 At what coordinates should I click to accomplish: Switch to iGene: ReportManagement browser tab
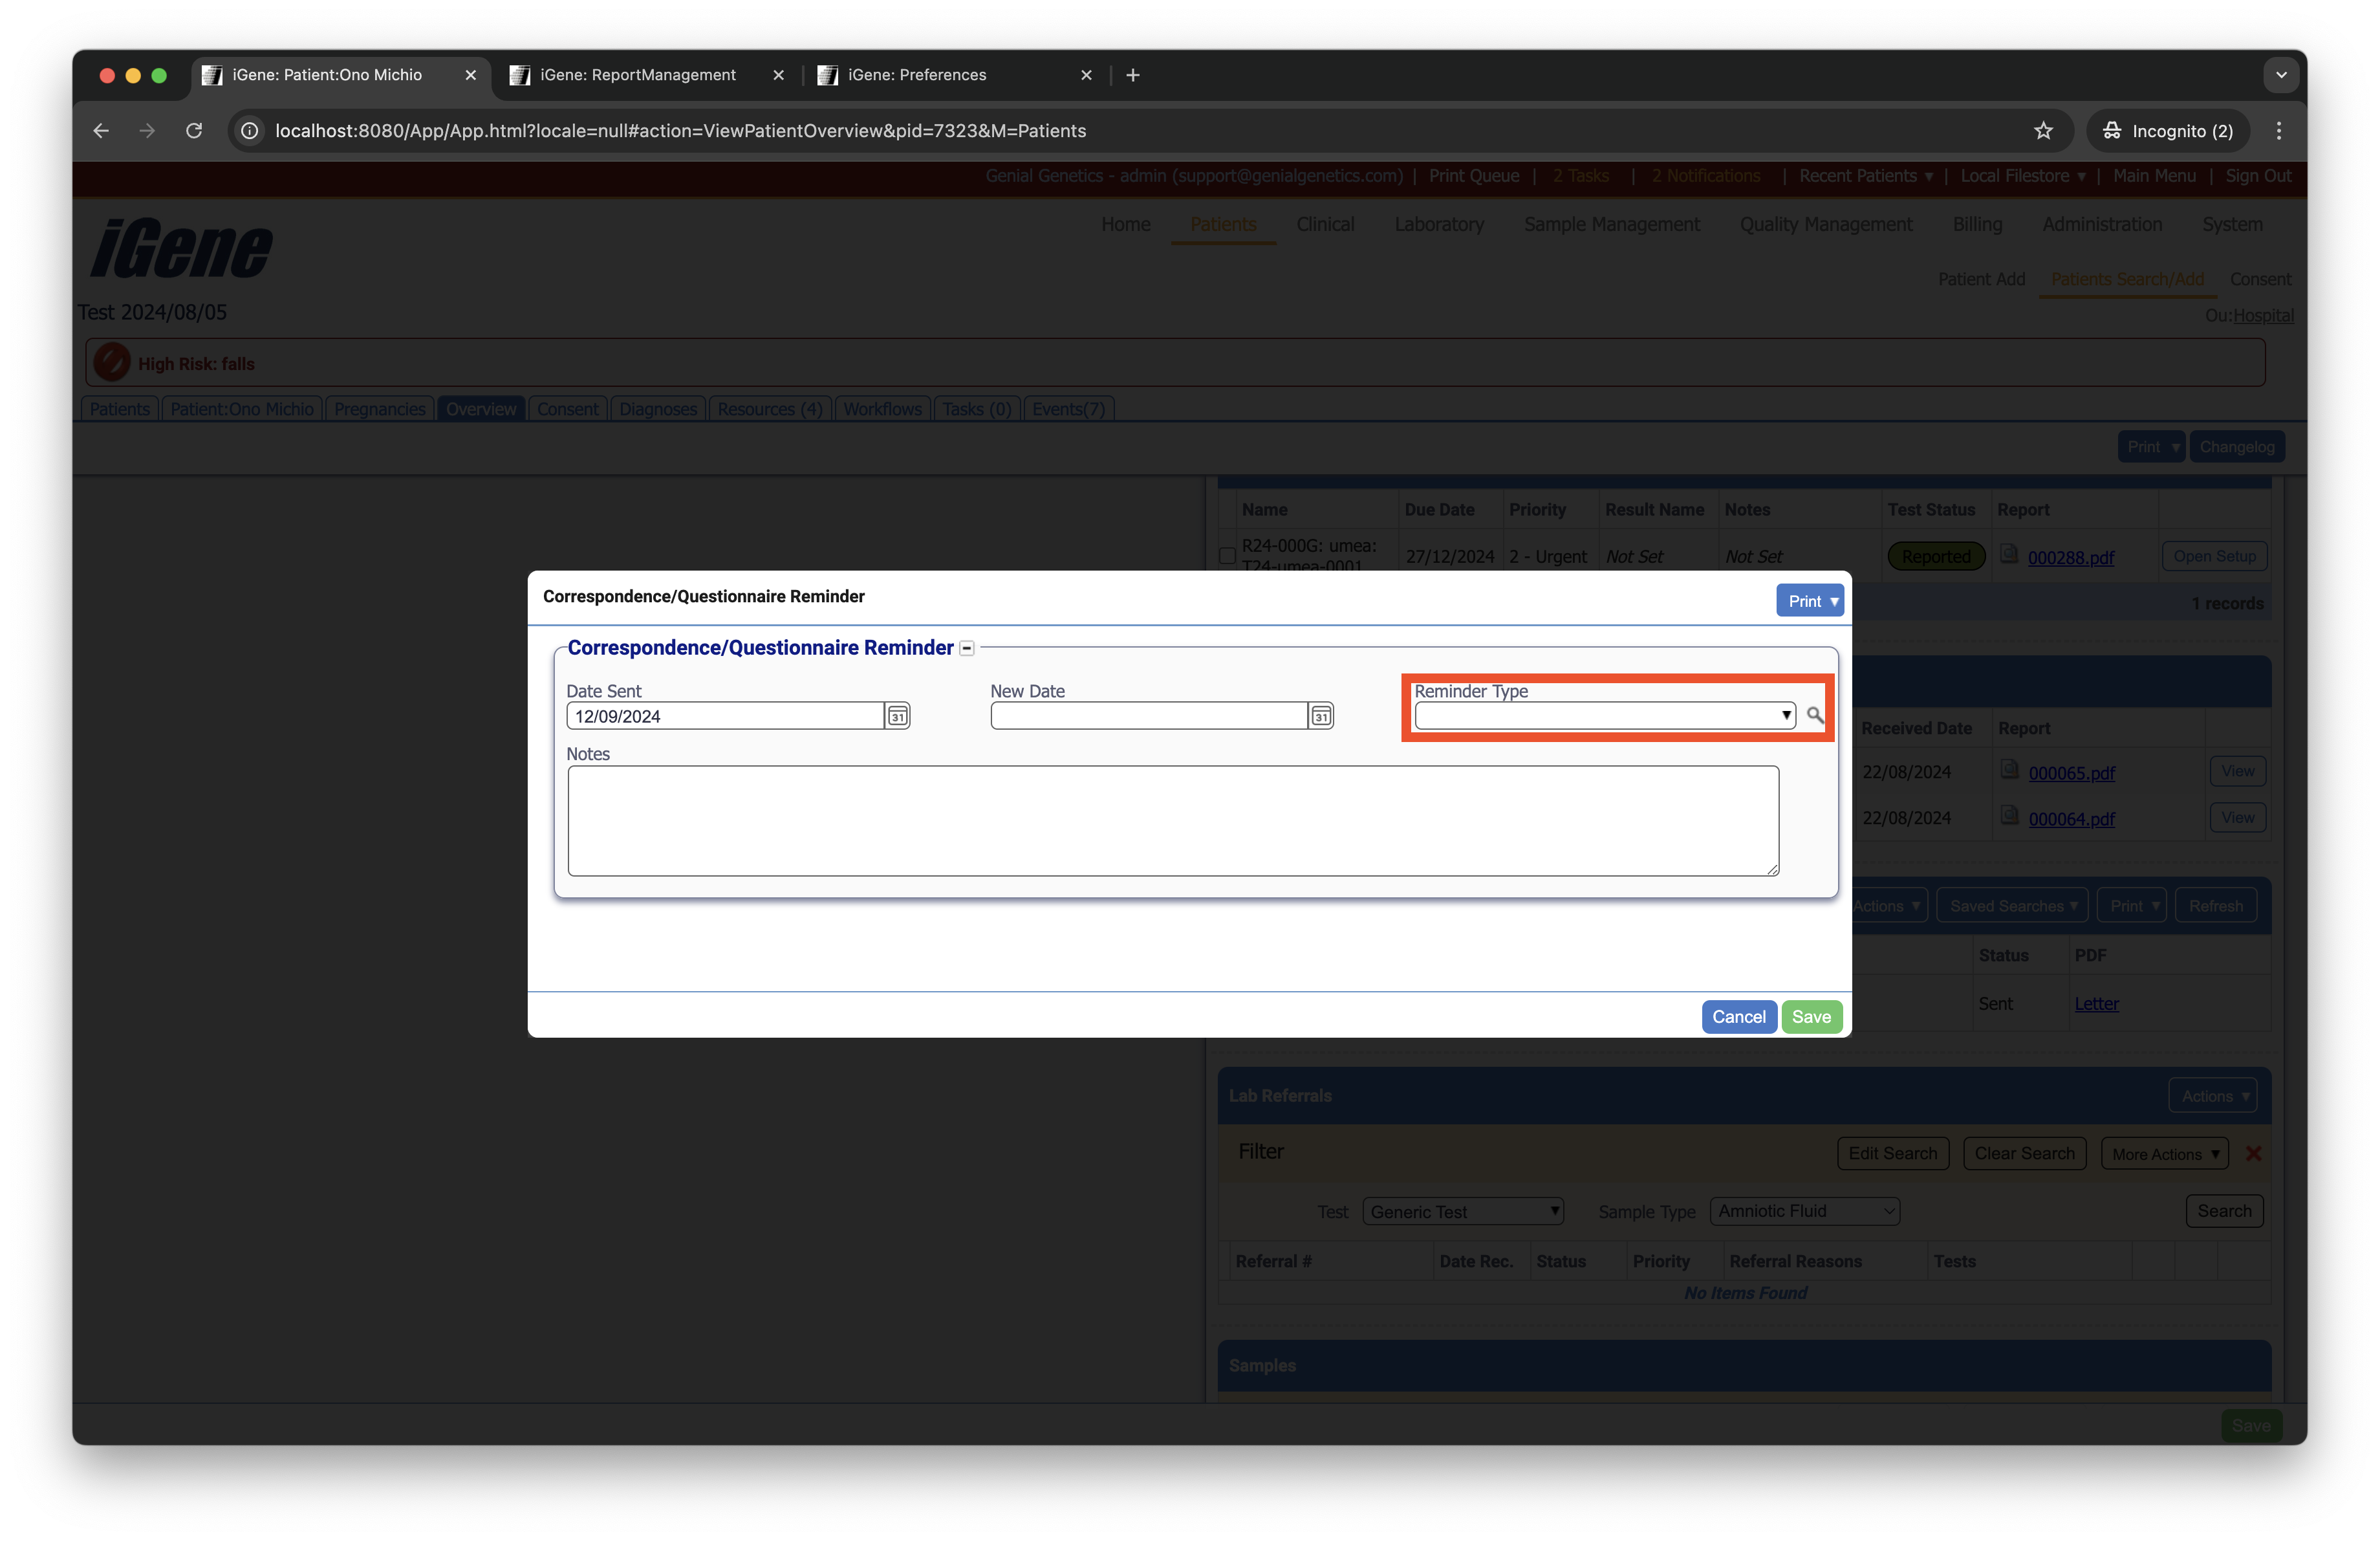tap(638, 75)
